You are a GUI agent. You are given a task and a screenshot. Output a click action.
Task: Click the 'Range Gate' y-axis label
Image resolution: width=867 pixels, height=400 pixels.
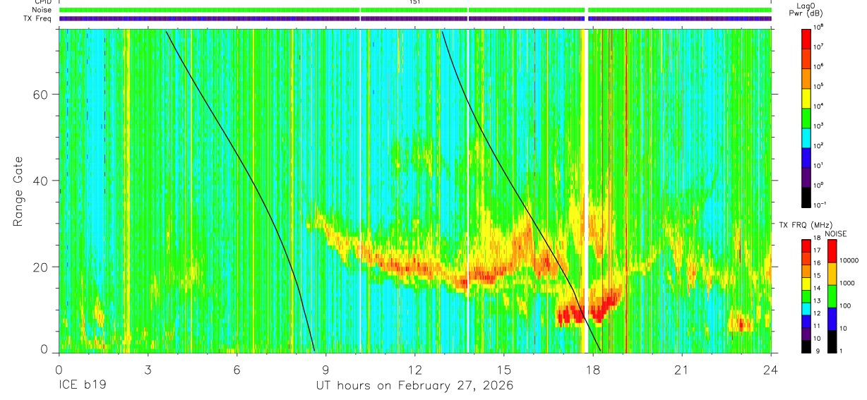click(x=18, y=192)
